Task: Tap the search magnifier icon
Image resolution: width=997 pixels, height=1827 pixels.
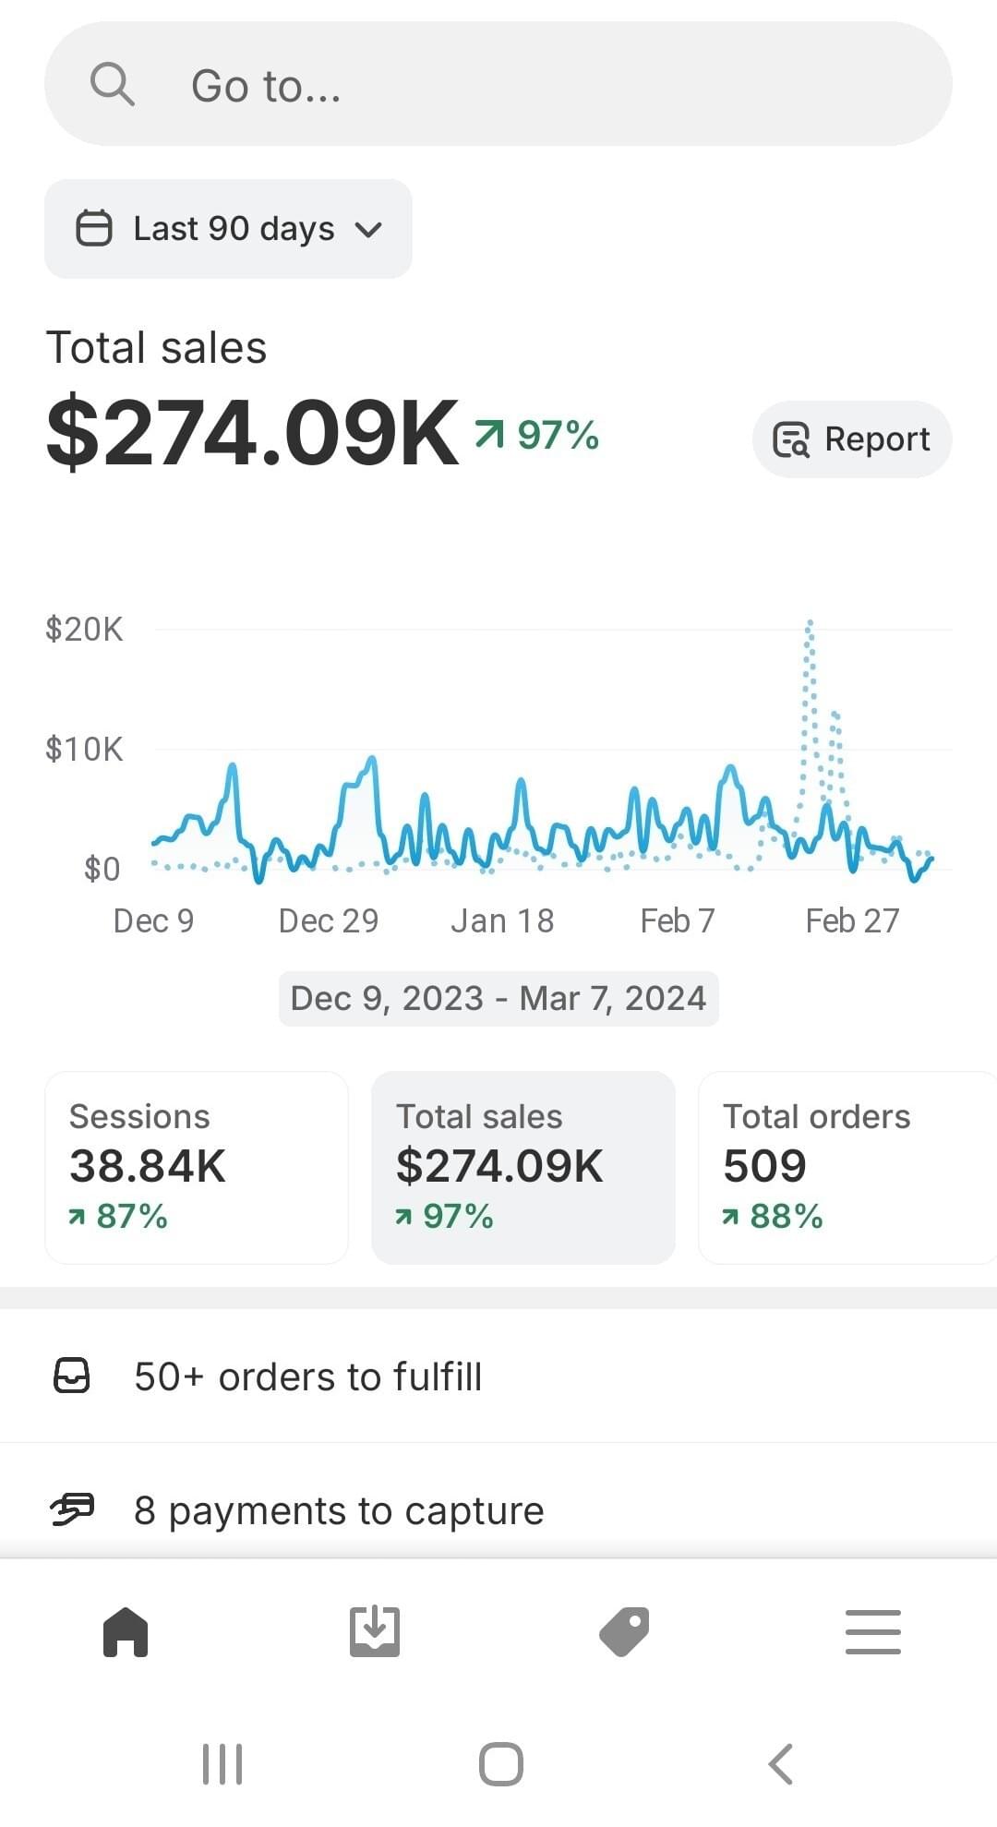Action: (x=113, y=85)
